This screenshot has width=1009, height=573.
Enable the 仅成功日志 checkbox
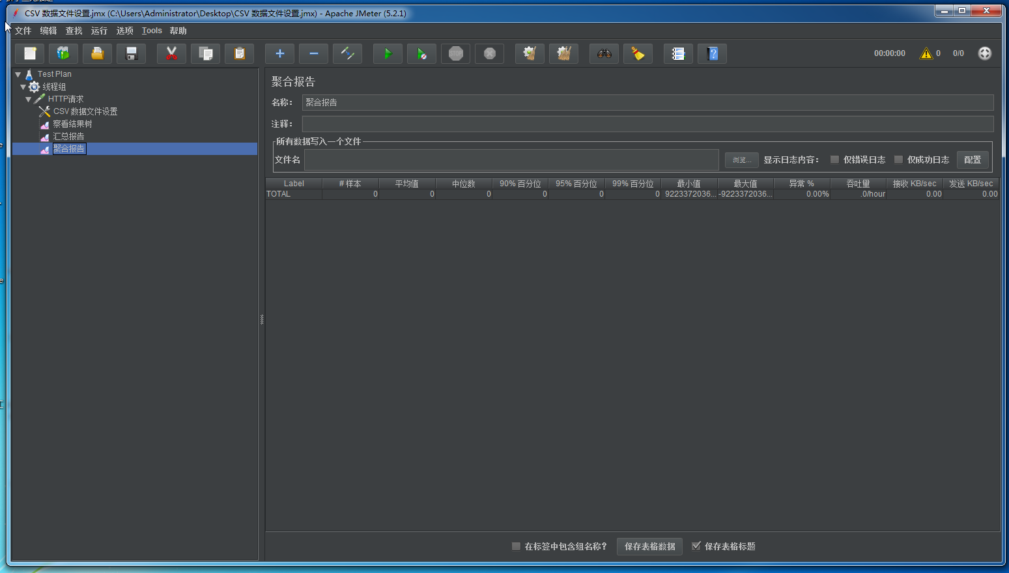[x=898, y=160]
